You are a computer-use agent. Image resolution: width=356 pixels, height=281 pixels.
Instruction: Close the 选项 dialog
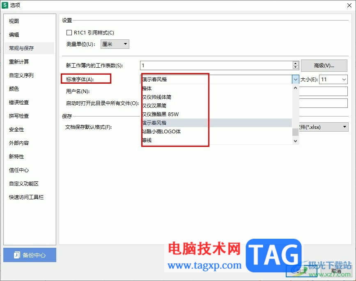coord(349,5)
